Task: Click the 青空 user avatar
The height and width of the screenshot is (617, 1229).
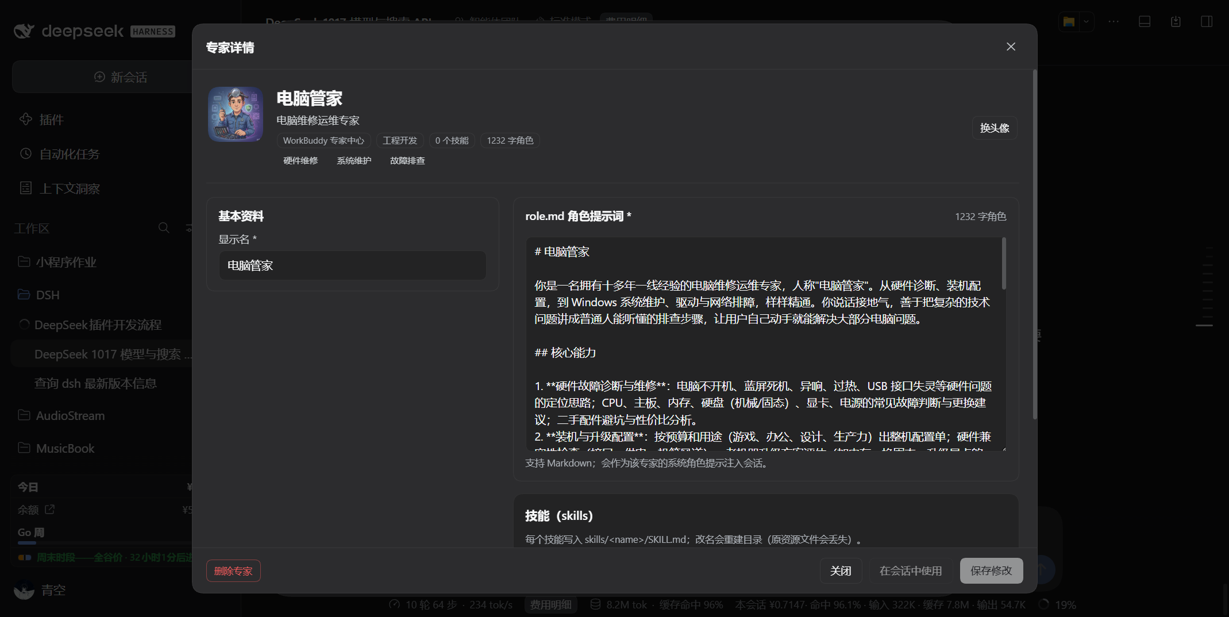Action: 24,590
